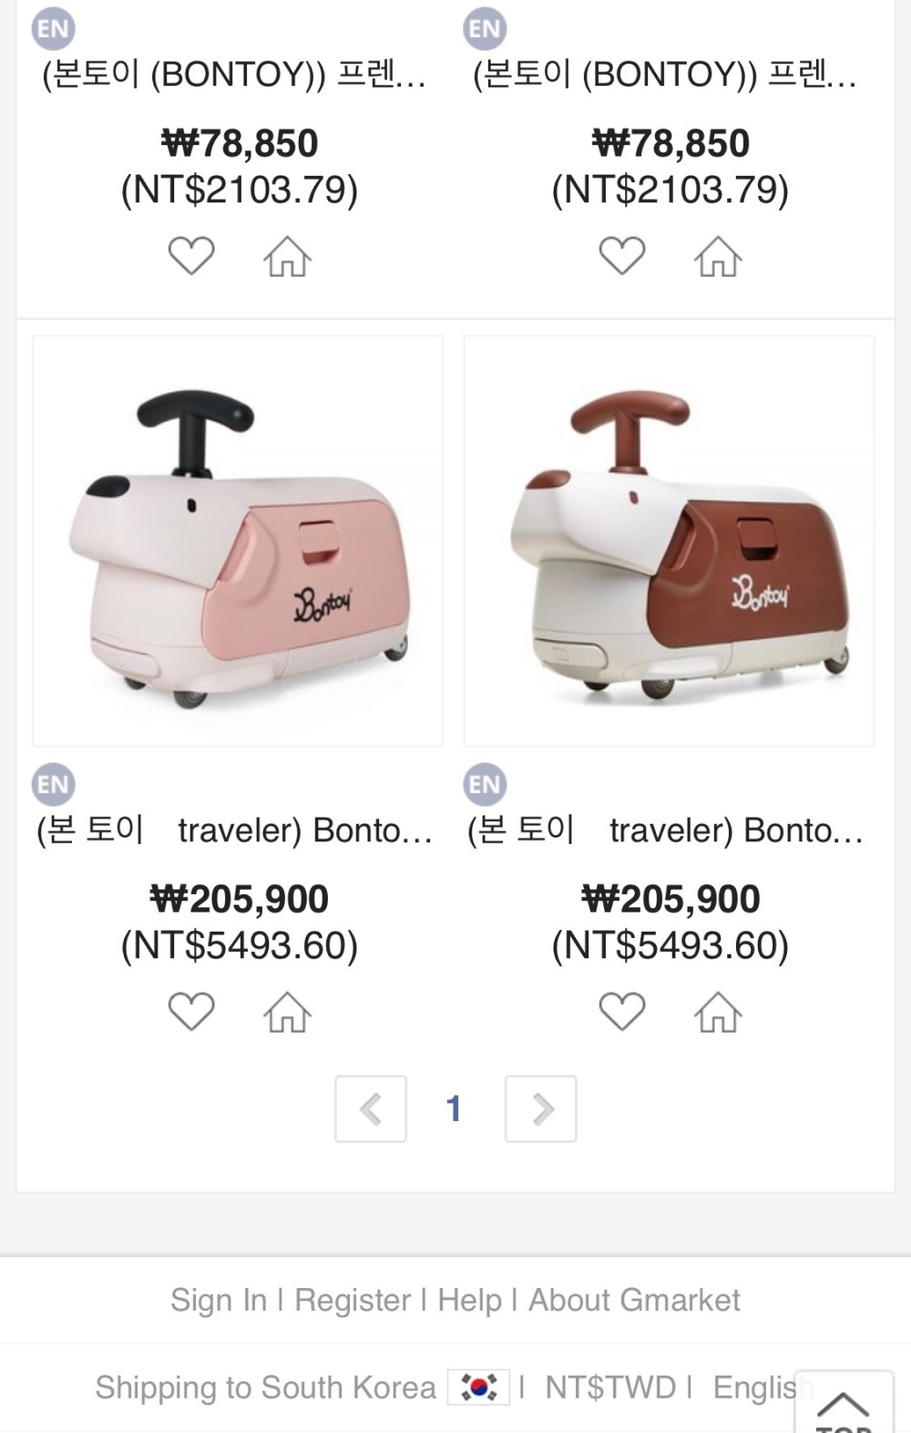Change NT$TWD currency selector

pos(609,1387)
